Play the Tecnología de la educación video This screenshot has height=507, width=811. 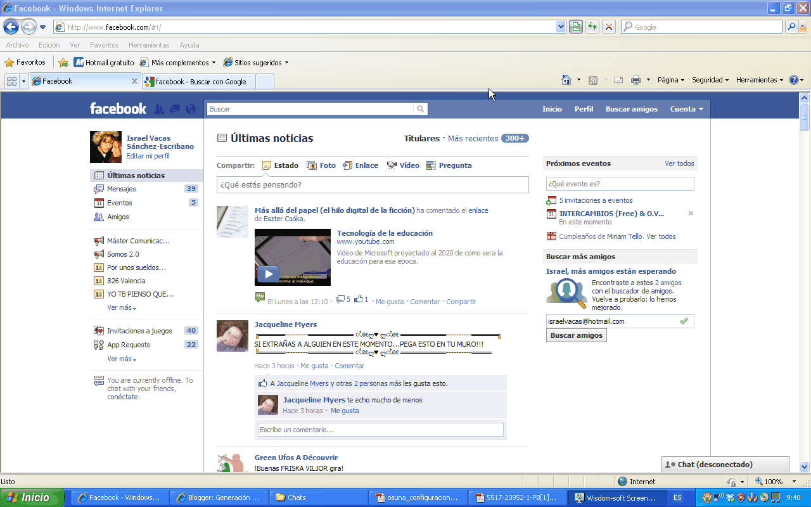[x=268, y=274]
